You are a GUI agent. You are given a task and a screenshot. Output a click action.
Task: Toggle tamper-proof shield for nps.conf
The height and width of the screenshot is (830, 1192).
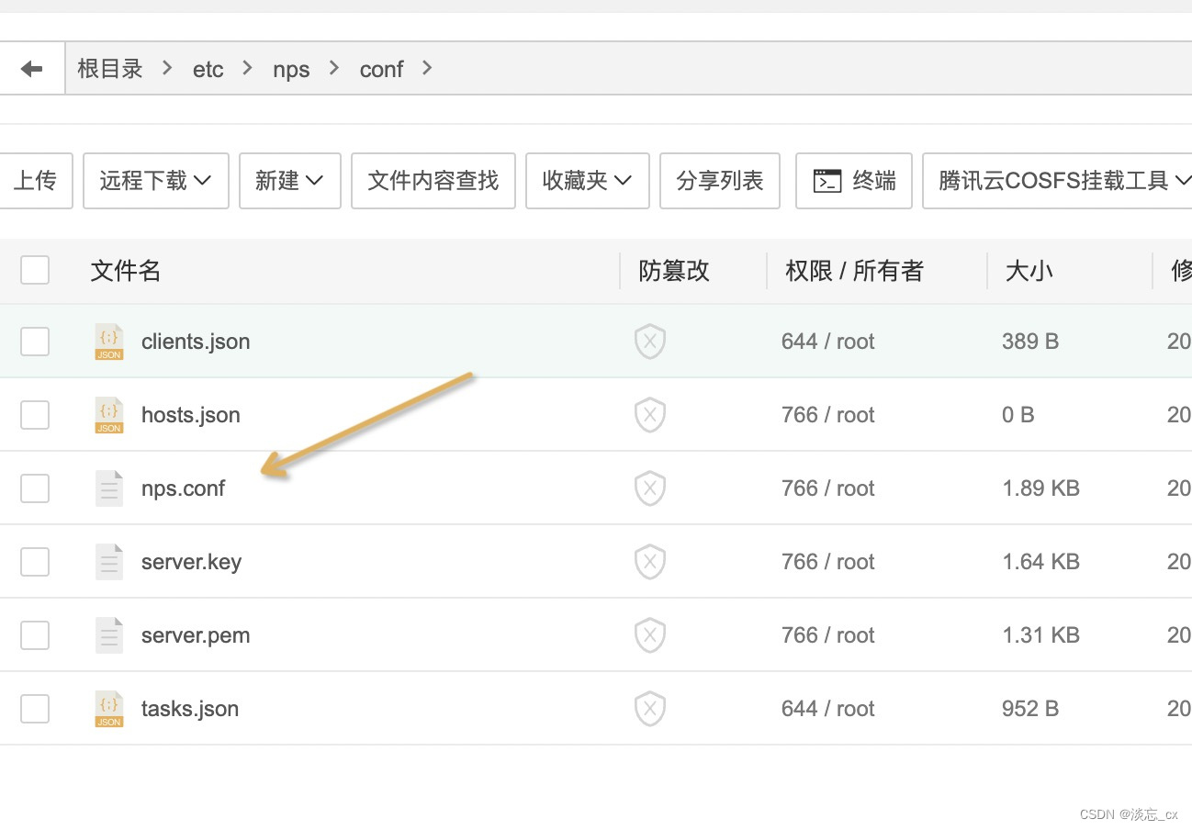pos(650,488)
